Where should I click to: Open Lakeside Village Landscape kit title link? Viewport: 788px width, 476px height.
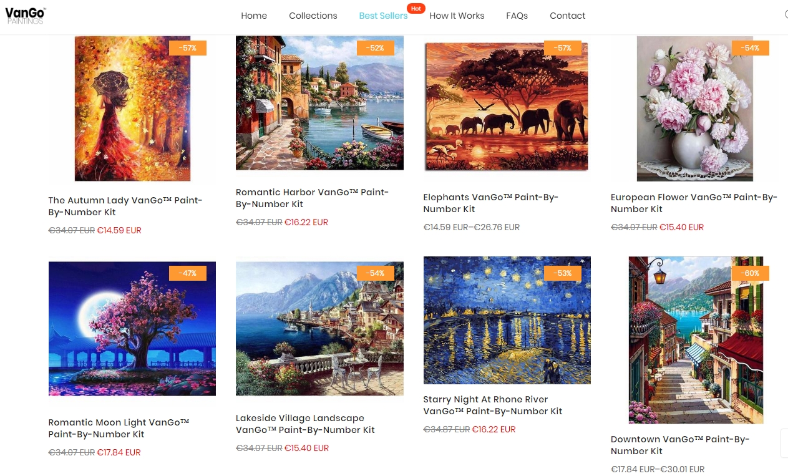point(306,424)
